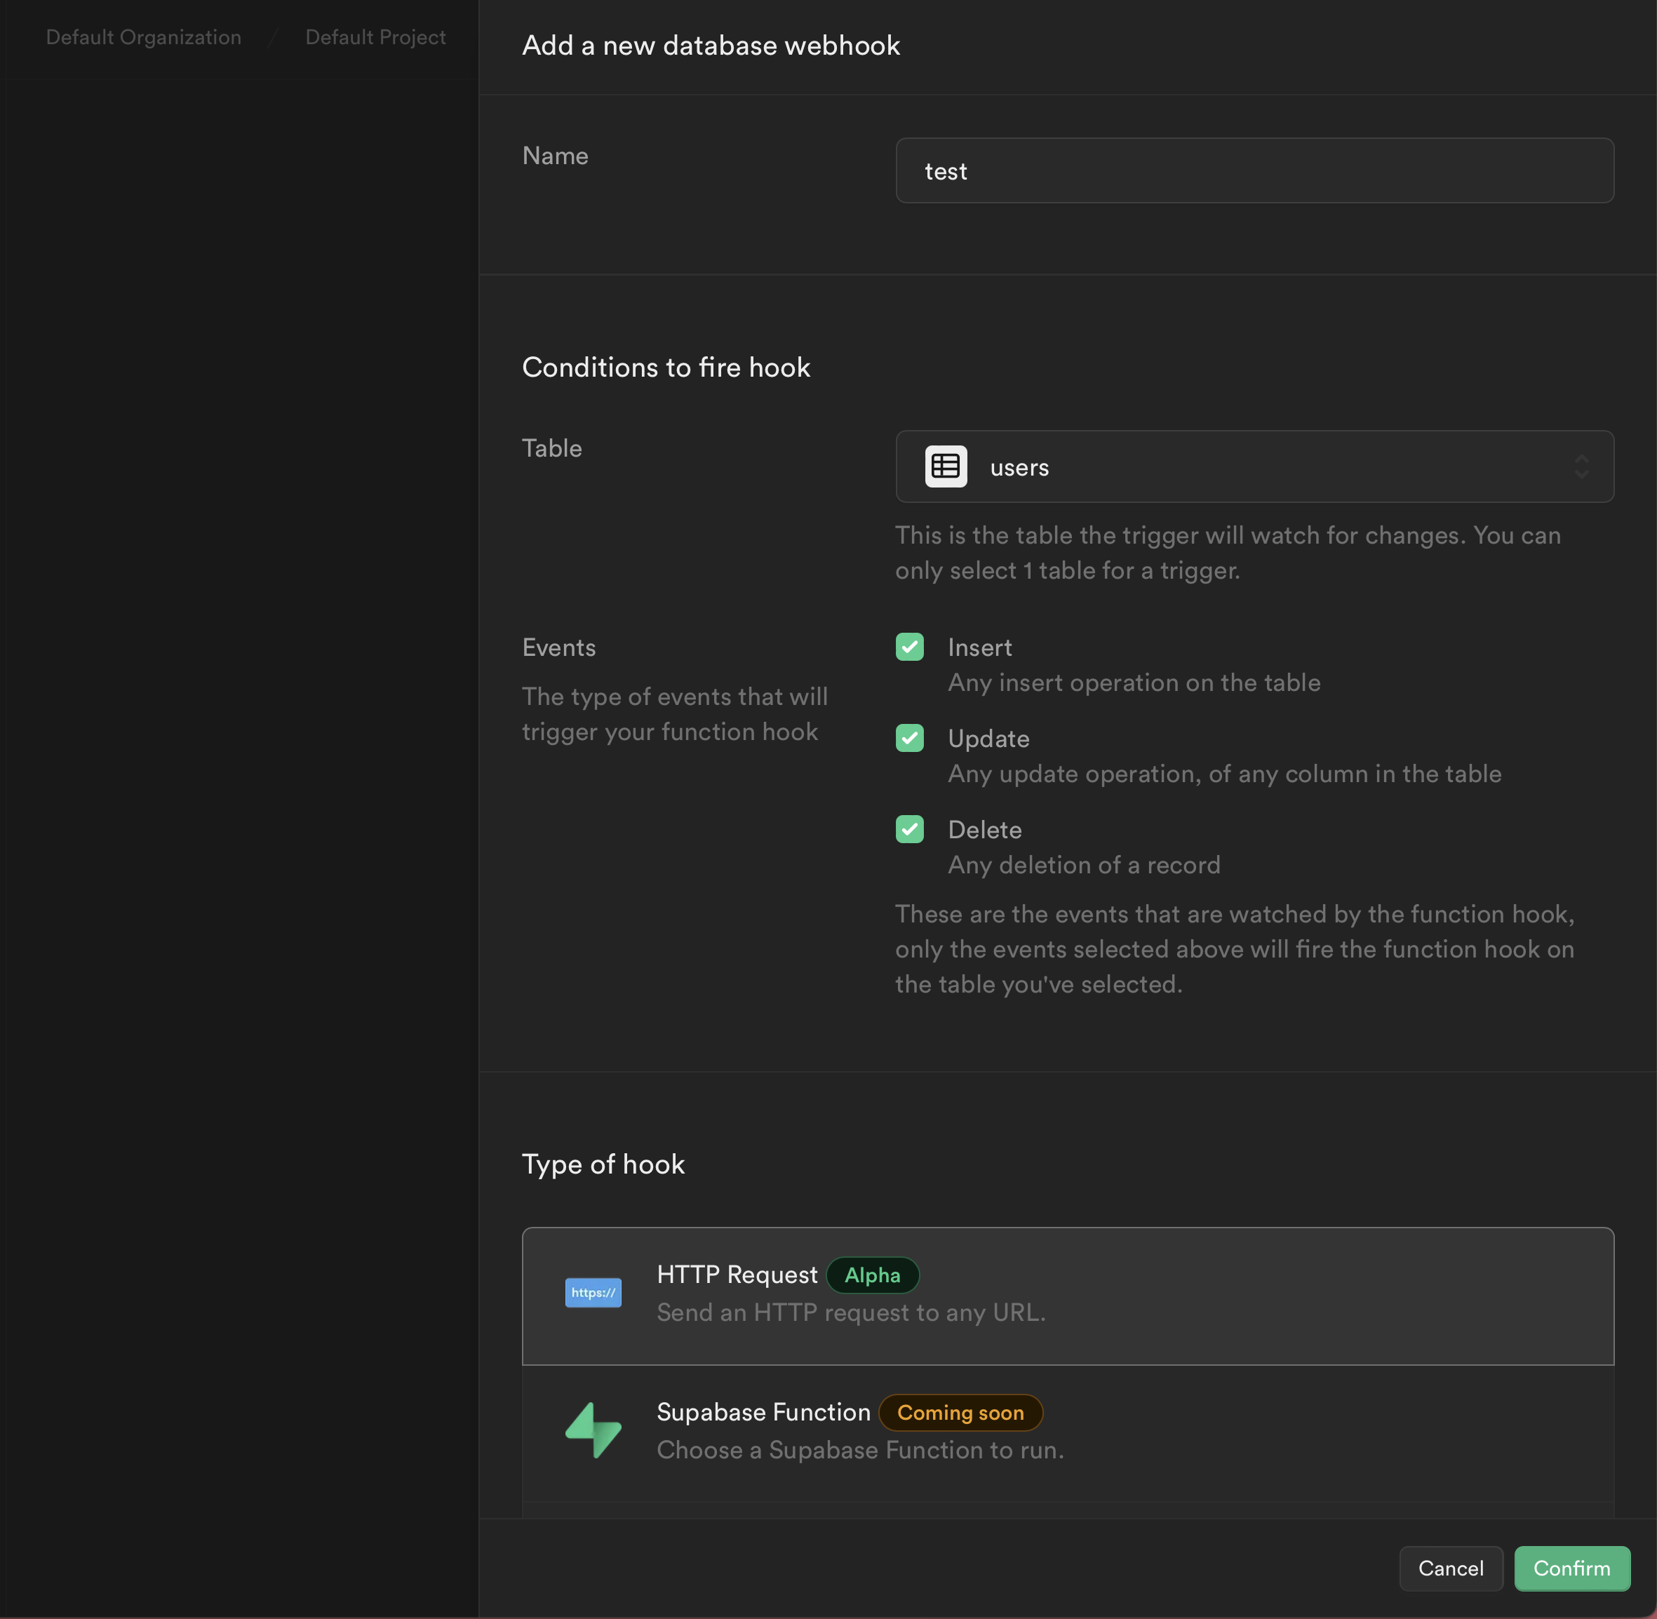Click the up-down chevron in Table selector
Screen dimensions: 1657x1619
coord(1581,466)
